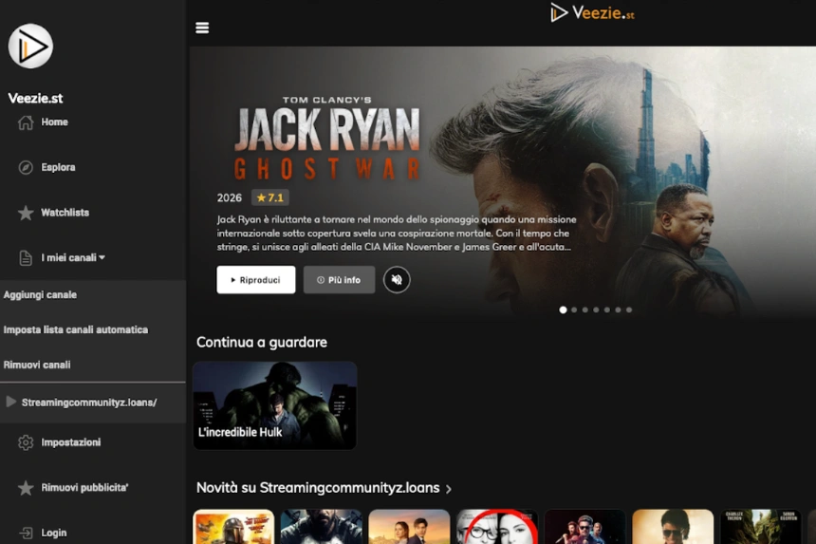The width and height of the screenshot is (816, 544).
Task: Click the Jack Ryan Ghost War title
Action: pos(327,139)
